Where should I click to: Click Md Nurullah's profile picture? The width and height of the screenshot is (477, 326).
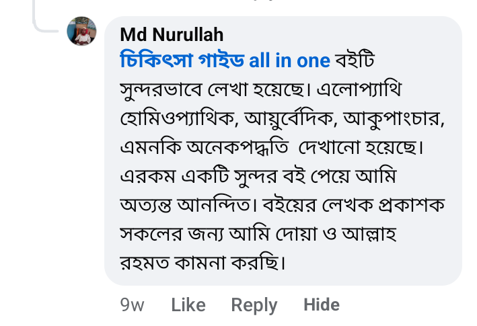point(82,32)
